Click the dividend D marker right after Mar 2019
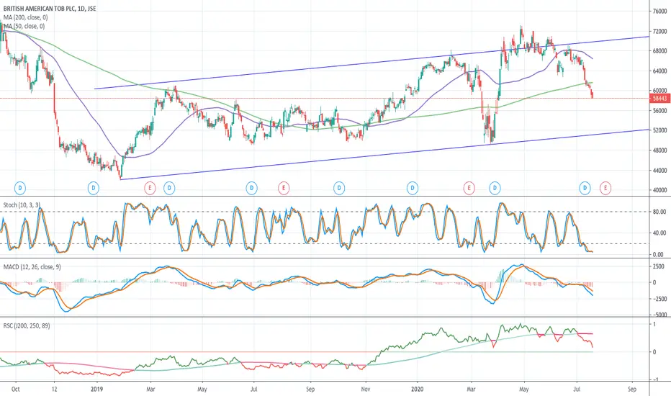This screenshot has width=671, height=396. point(169,188)
